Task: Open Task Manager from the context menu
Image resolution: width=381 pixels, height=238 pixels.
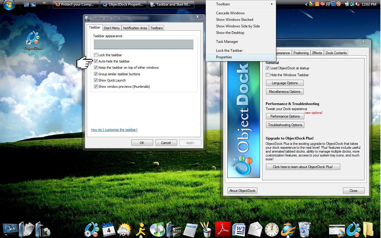Action: (241, 42)
